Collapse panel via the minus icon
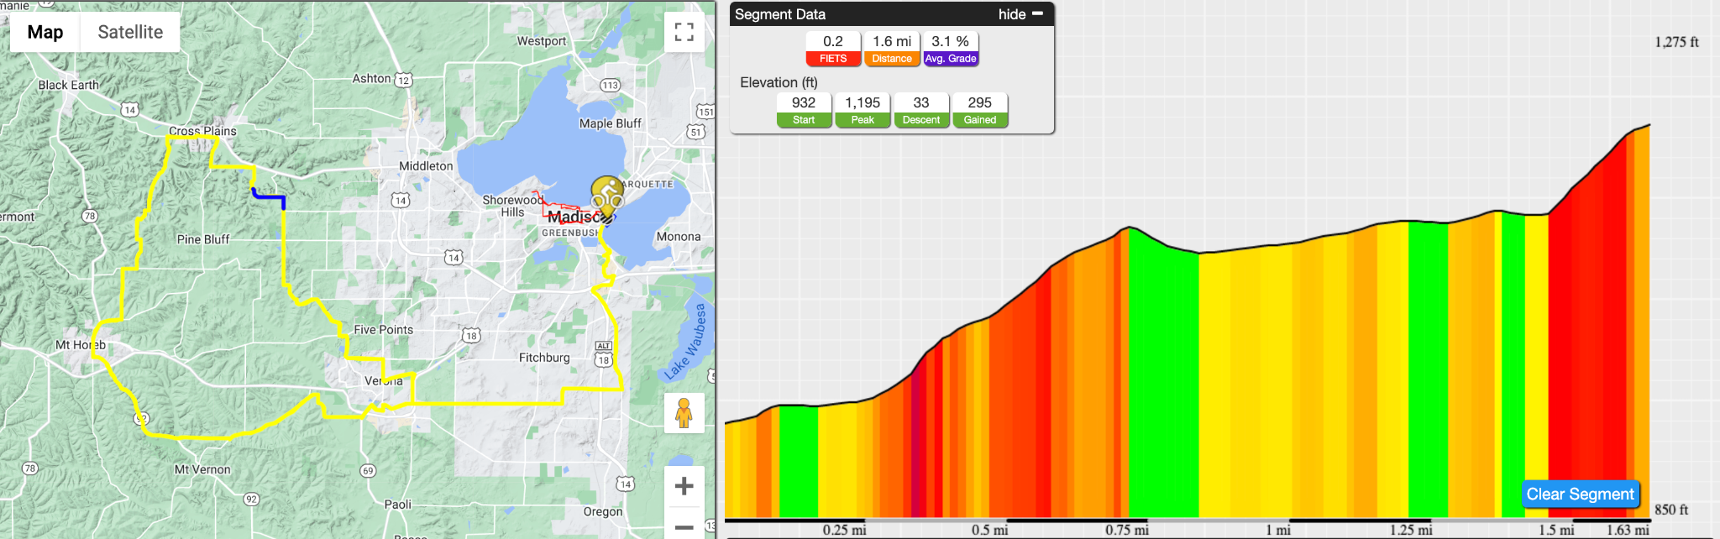 (1037, 13)
